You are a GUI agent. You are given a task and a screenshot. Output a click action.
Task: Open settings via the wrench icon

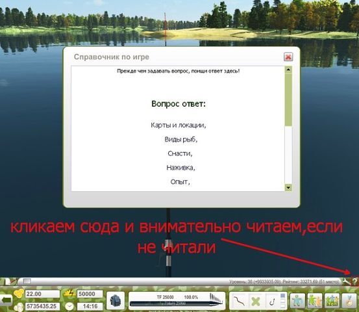point(347,281)
